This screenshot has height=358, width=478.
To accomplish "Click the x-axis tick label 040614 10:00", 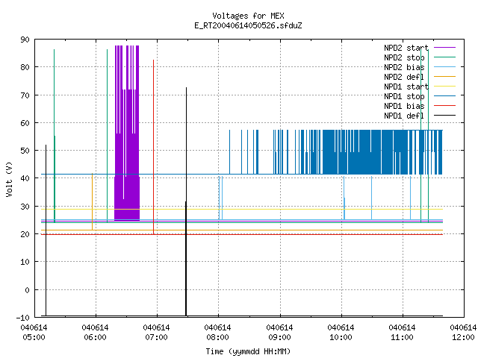I will (x=341, y=333).
